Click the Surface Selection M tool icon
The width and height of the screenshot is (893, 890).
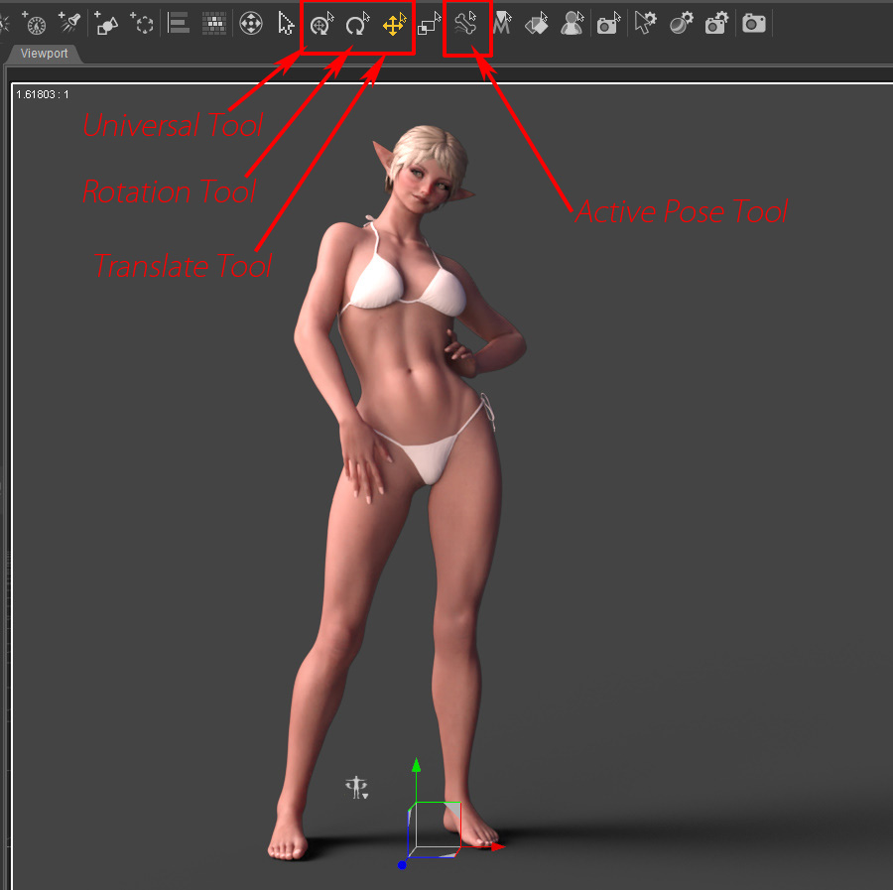(x=502, y=24)
